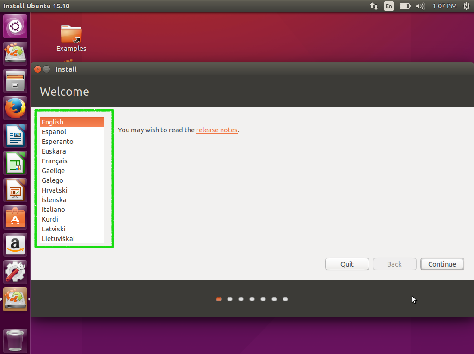Viewport: 474px width, 354px height.
Task: Open the Trash in the dock
Action: pos(15,341)
